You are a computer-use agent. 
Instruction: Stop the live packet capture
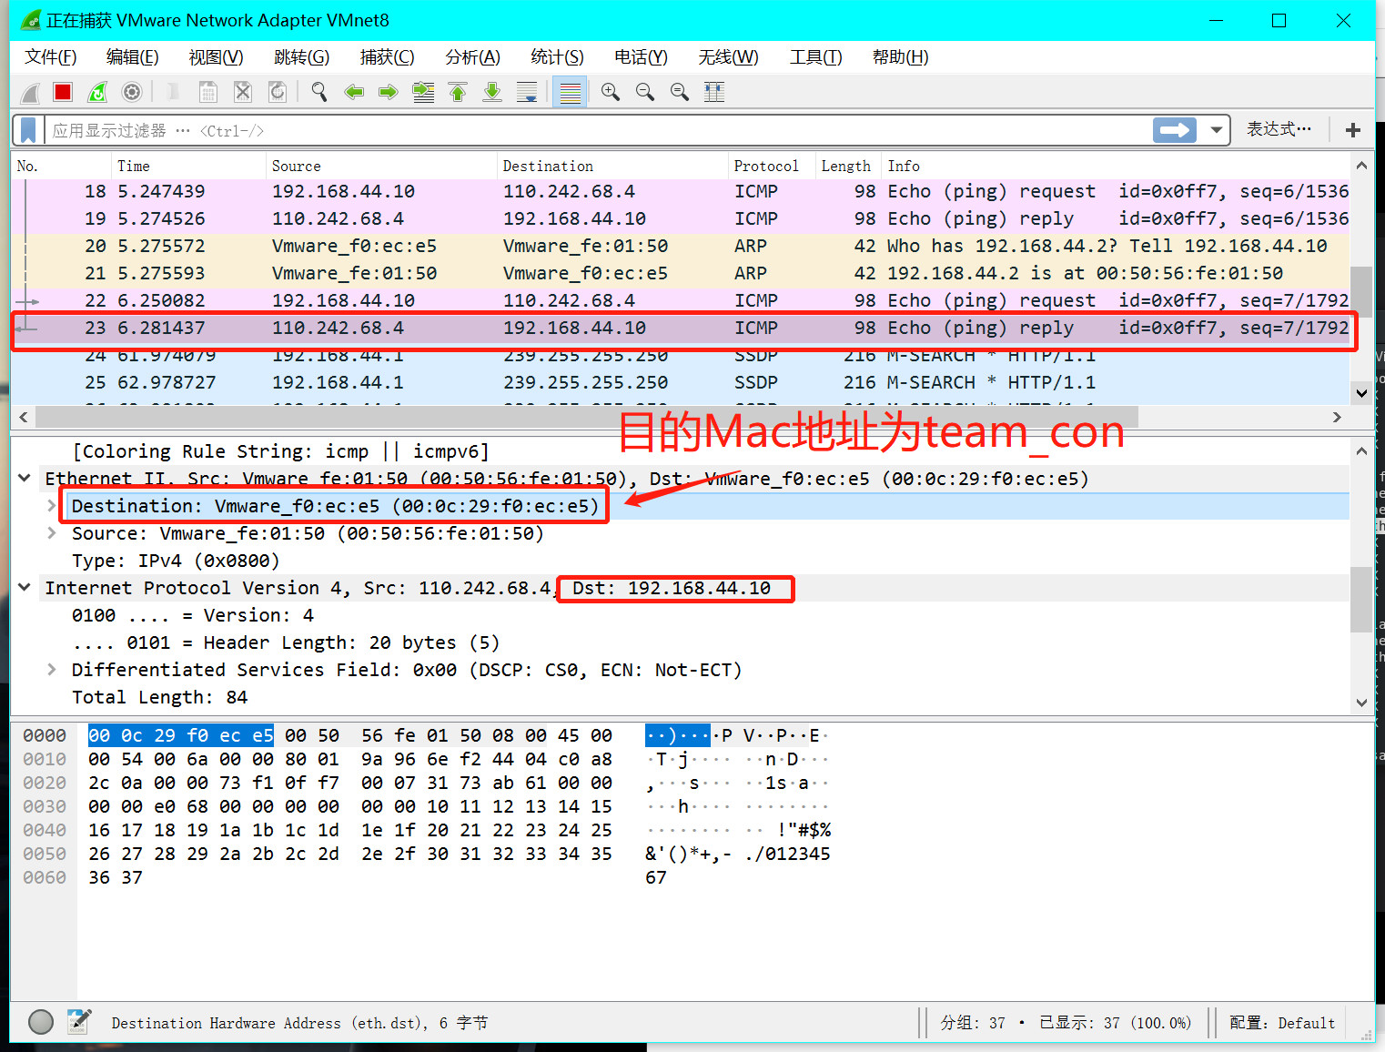coord(62,91)
